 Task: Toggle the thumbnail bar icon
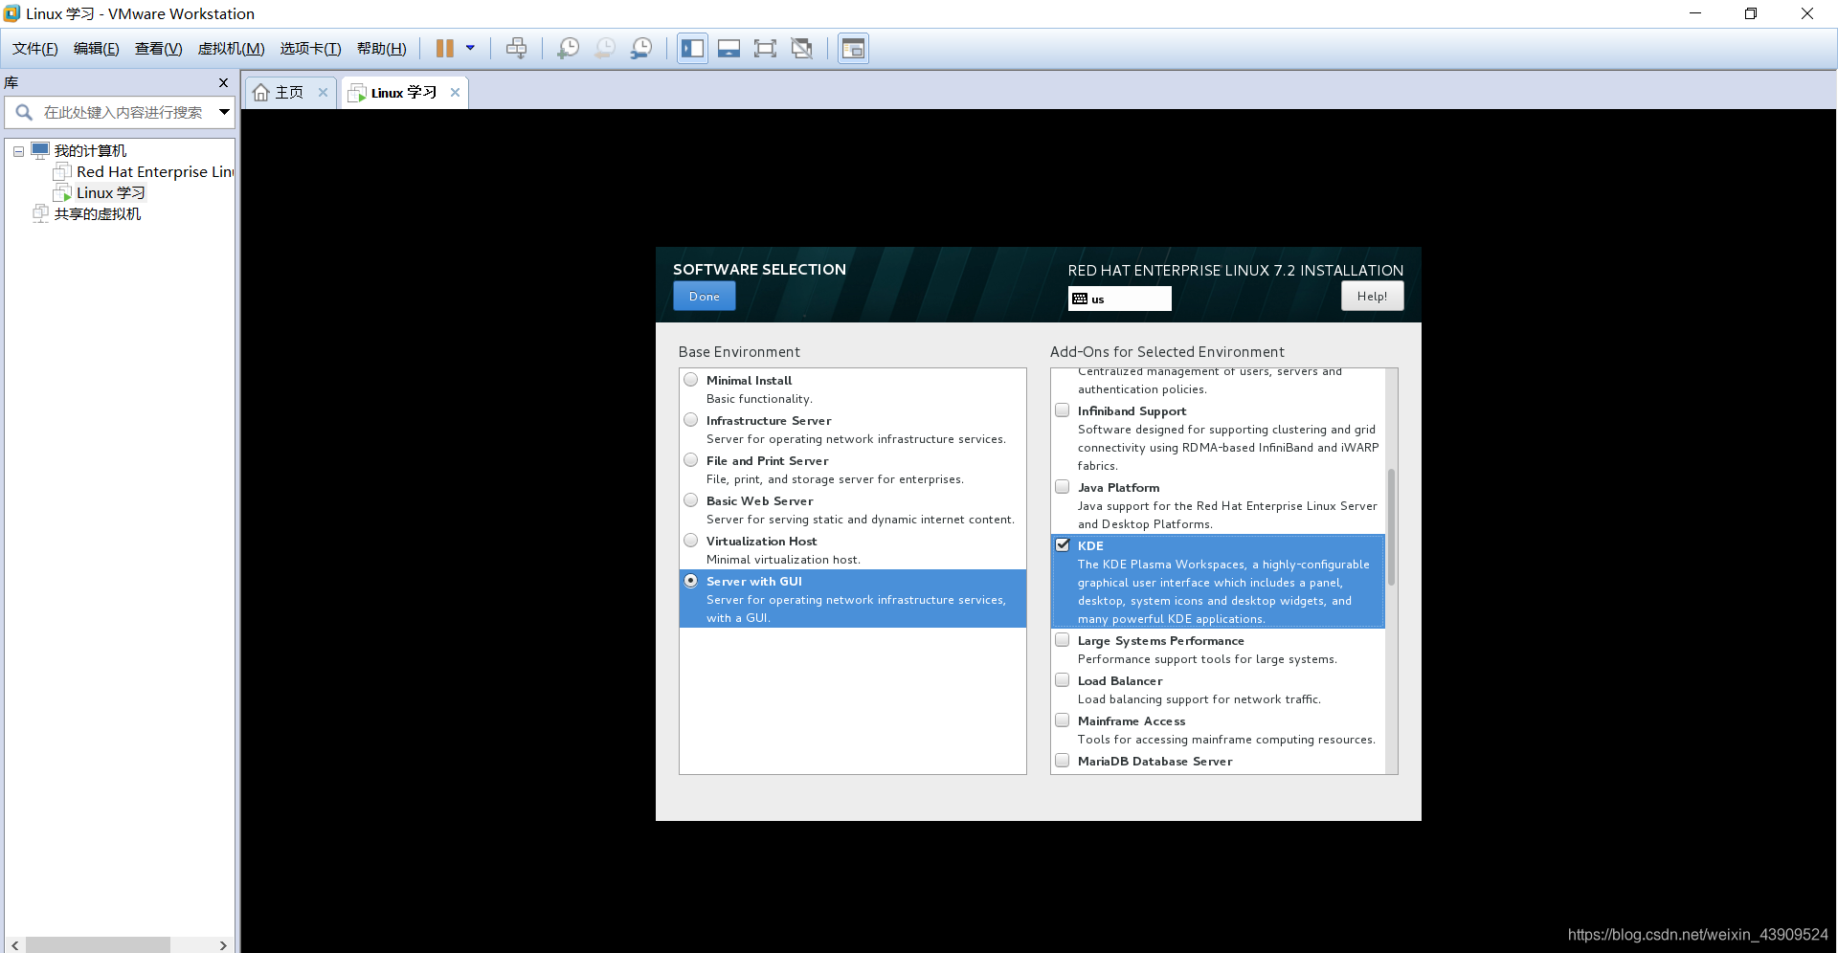point(729,48)
